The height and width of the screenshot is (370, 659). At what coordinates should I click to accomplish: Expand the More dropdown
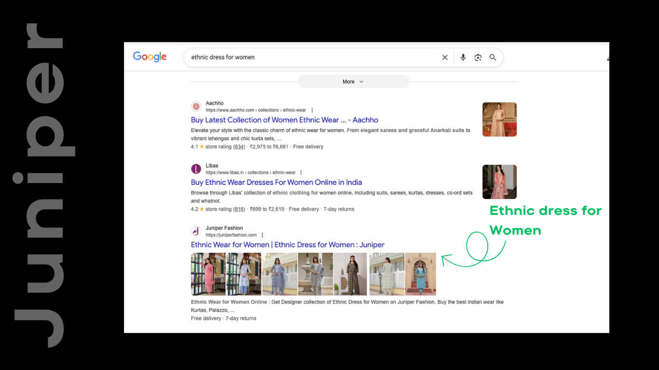(354, 82)
